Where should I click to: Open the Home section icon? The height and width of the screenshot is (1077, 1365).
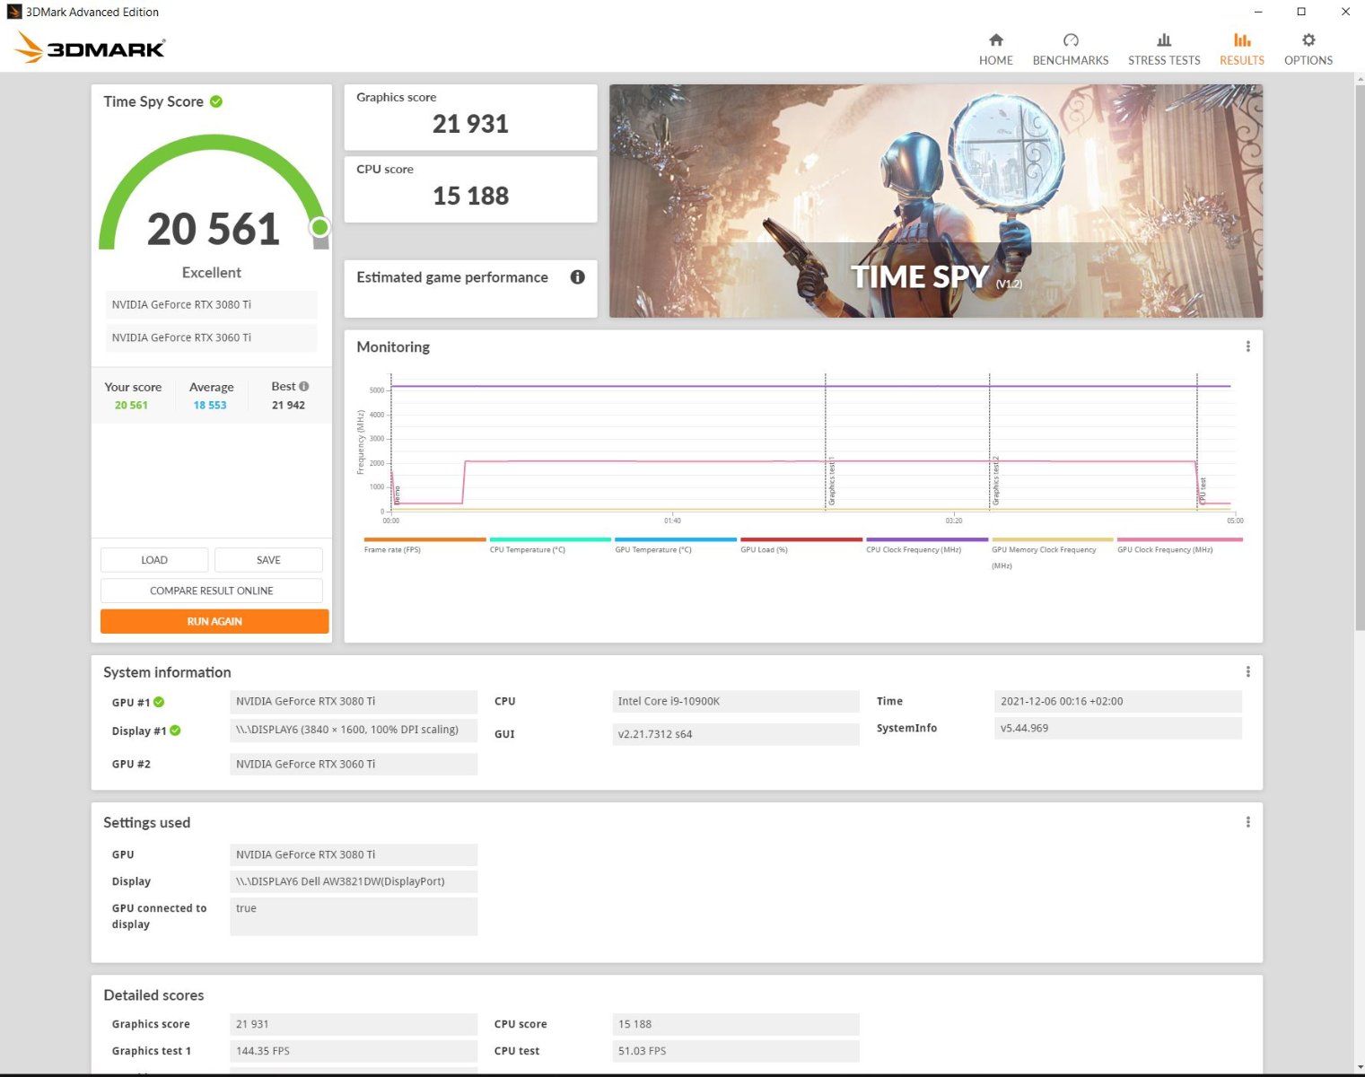click(x=995, y=39)
